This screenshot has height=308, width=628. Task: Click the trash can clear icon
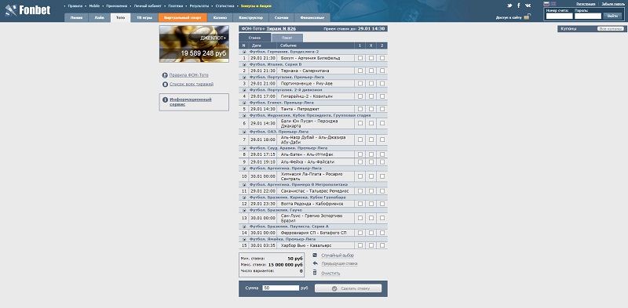(x=315, y=273)
